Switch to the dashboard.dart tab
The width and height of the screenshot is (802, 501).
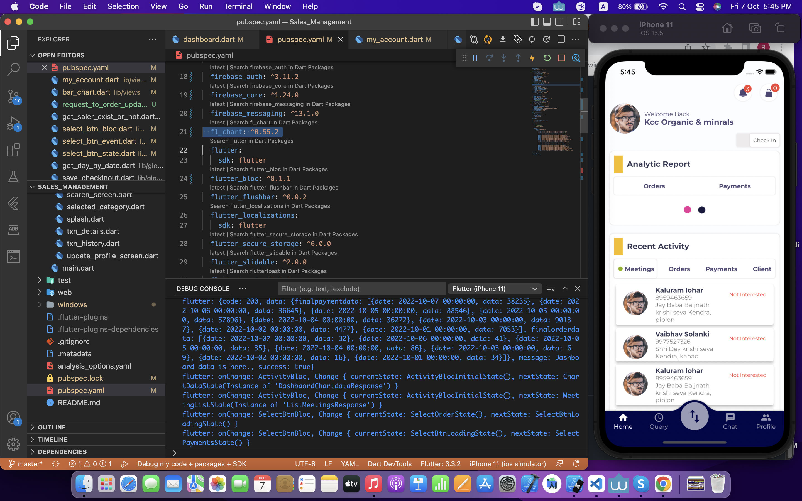click(x=212, y=40)
